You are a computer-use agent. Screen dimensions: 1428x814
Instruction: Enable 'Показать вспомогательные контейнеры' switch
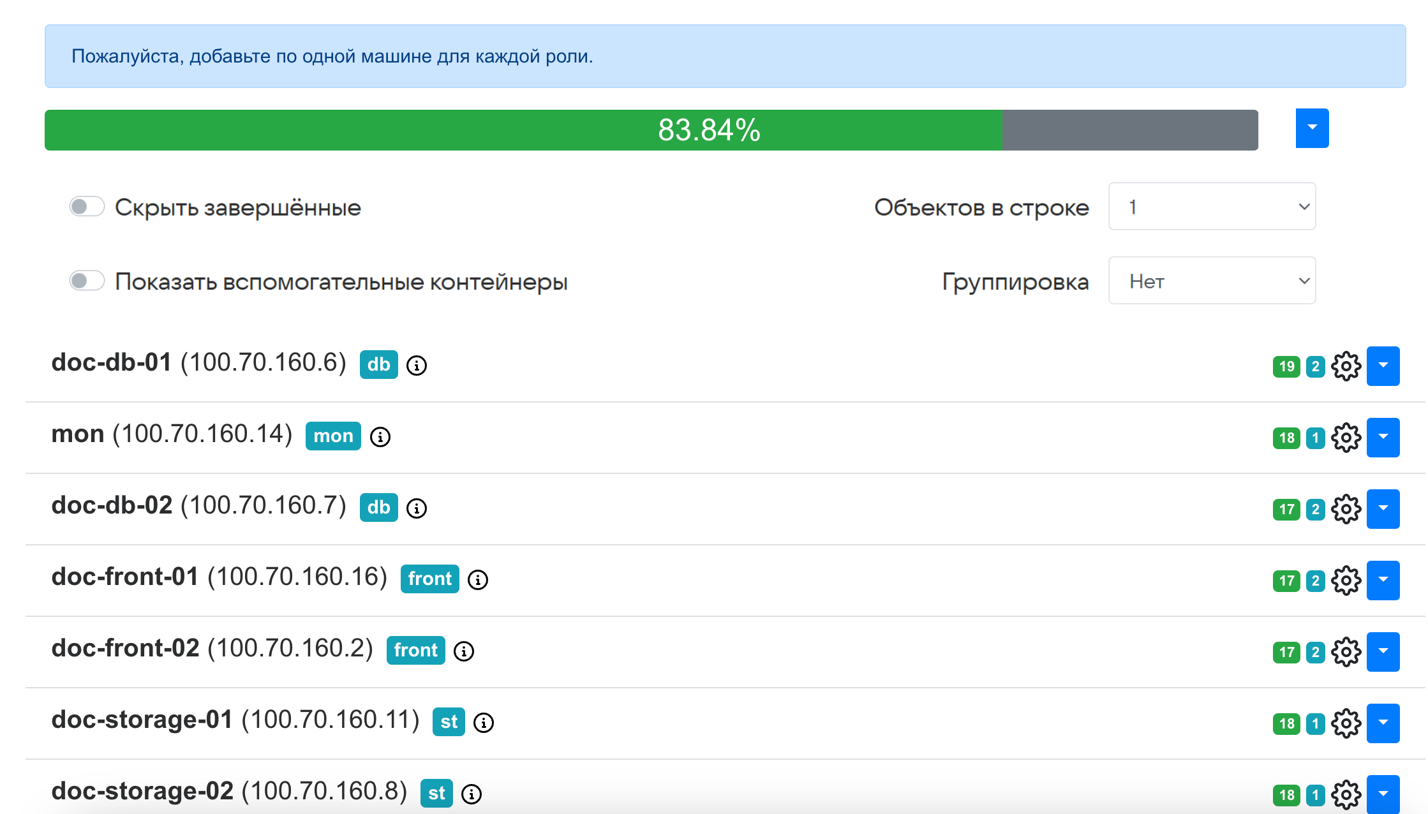[x=87, y=281]
